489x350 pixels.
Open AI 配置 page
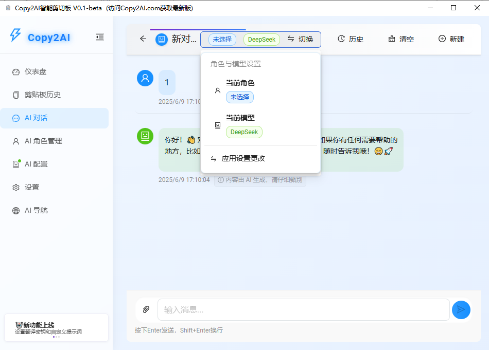(x=36, y=164)
